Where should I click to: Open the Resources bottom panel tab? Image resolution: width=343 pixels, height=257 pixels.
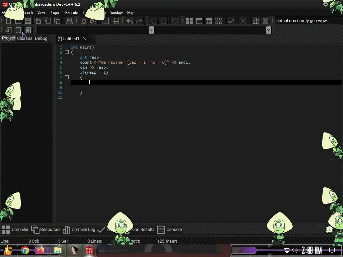(46, 230)
